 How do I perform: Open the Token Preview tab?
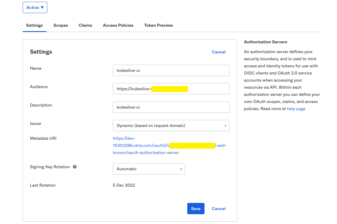[x=158, y=25]
